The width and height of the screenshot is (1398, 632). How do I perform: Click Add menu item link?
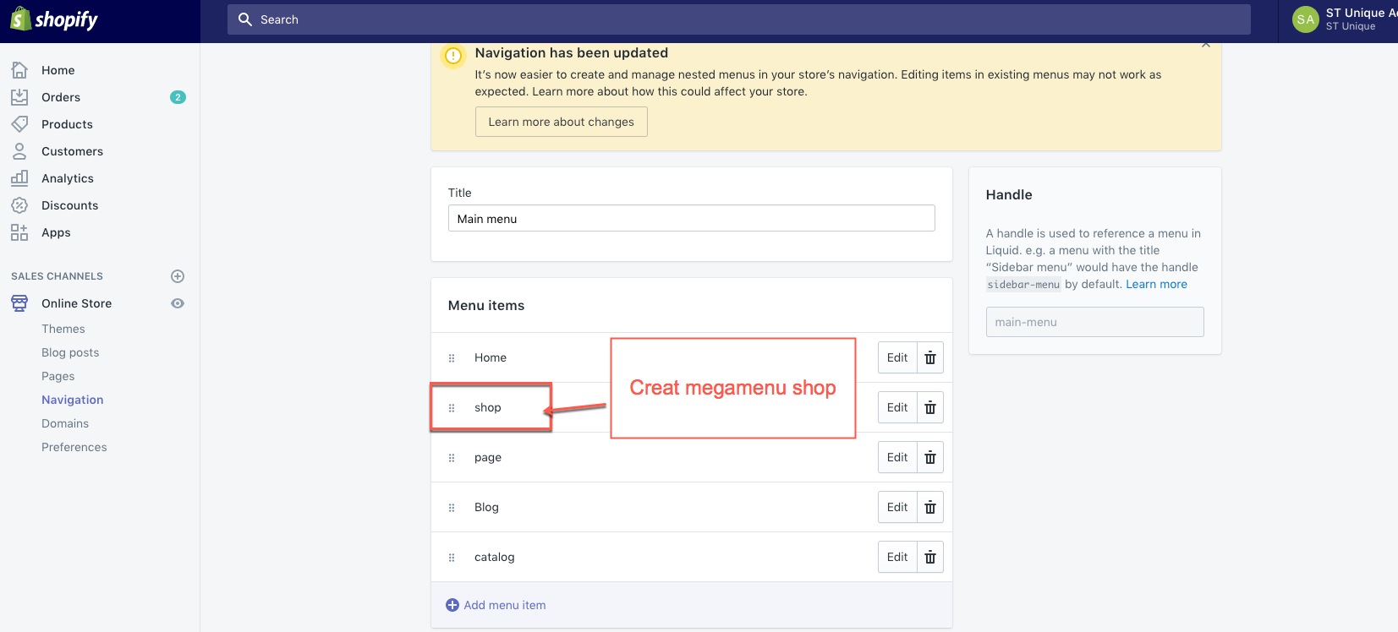[x=496, y=605]
